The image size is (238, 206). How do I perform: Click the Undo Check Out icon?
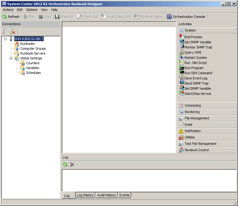pyautogui.click(x=103, y=17)
